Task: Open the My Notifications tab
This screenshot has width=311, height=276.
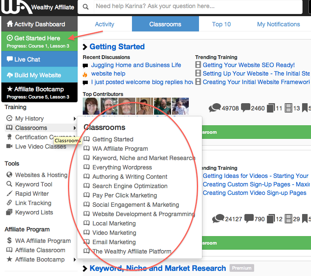Action: point(278,24)
